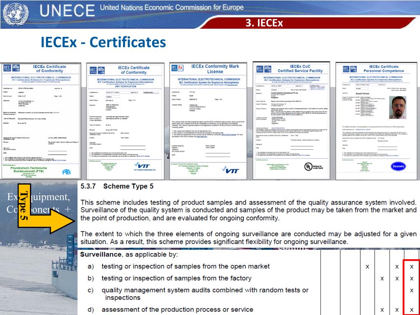The width and height of the screenshot is (420, 315).
Task: Click 'UNIT VERIFICATION' subtitle on second certificate
Action: [126, 86]
